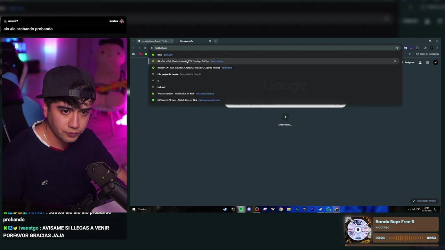
Task: Open the volume speaker tray icon
Action: pos(413,209)
